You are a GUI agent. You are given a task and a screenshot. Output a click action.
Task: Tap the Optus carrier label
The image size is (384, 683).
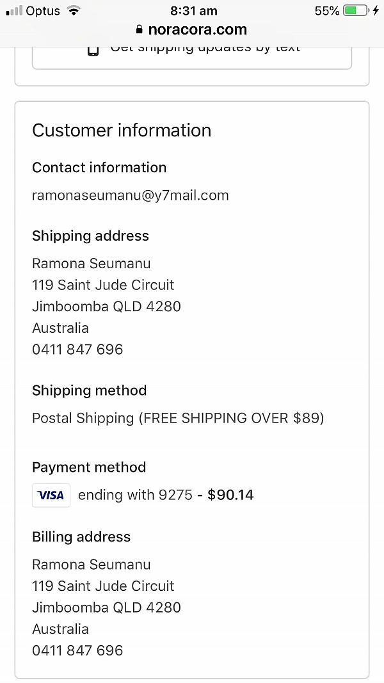(x=43, y=11)
